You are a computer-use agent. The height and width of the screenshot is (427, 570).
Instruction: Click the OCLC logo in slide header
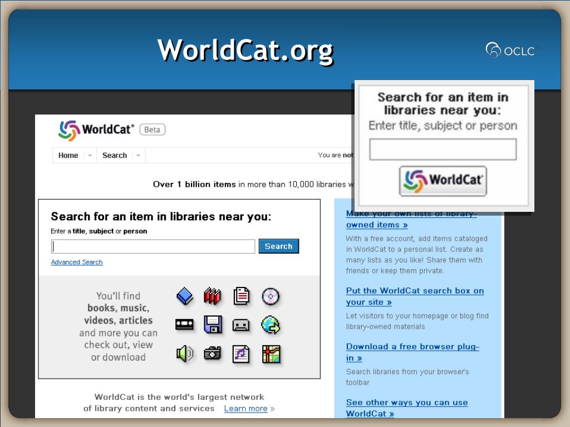tap(510, 51)
